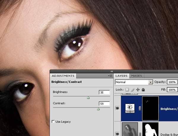178x136 pixels.
Task: Toggle Lock all padlock icon
Action: pos(143,90)
